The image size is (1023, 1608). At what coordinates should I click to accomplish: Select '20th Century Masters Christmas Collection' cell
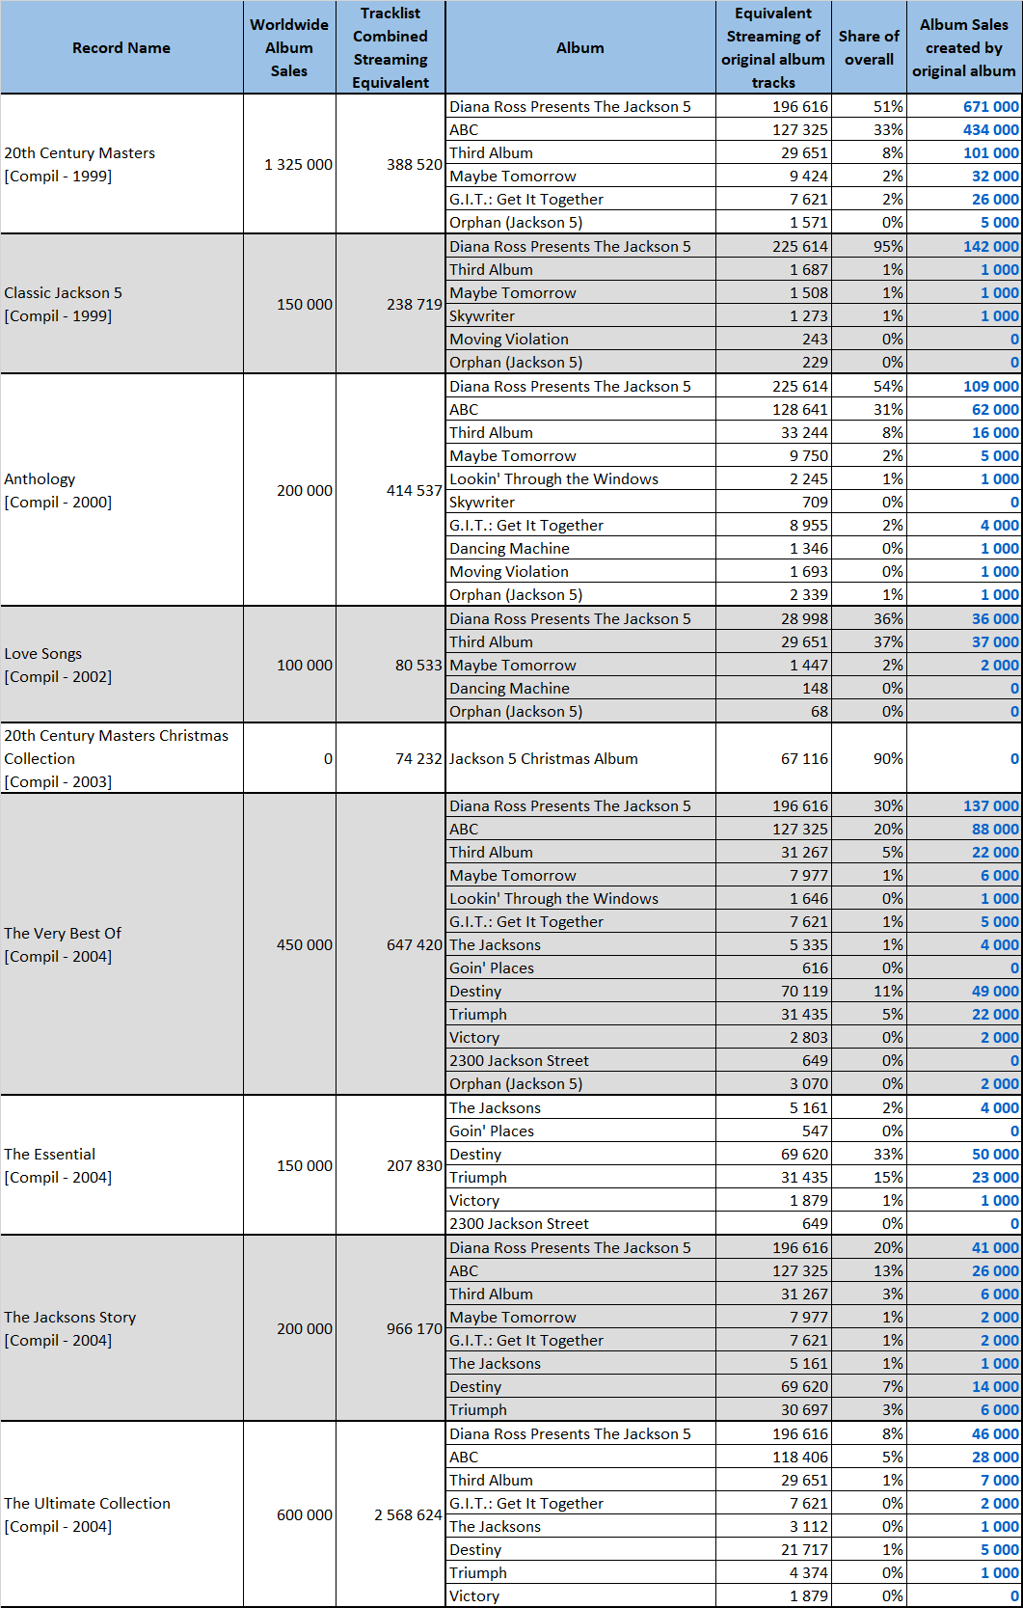(121, 758)
